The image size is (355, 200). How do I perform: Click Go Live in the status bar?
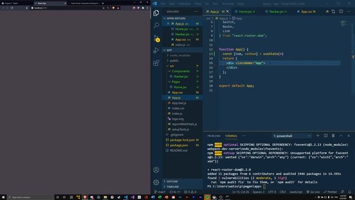click(x=312, y=192)
